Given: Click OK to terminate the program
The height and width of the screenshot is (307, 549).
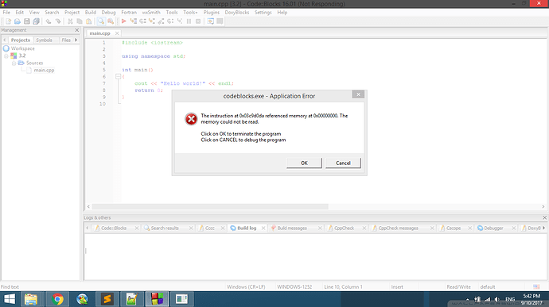Looking at the screenshot, I should (304, 163).
